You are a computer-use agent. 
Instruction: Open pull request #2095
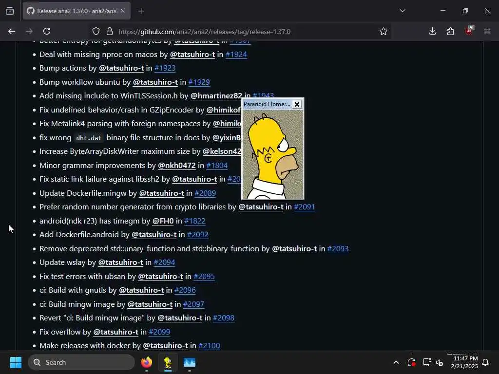tap(204, 277)
